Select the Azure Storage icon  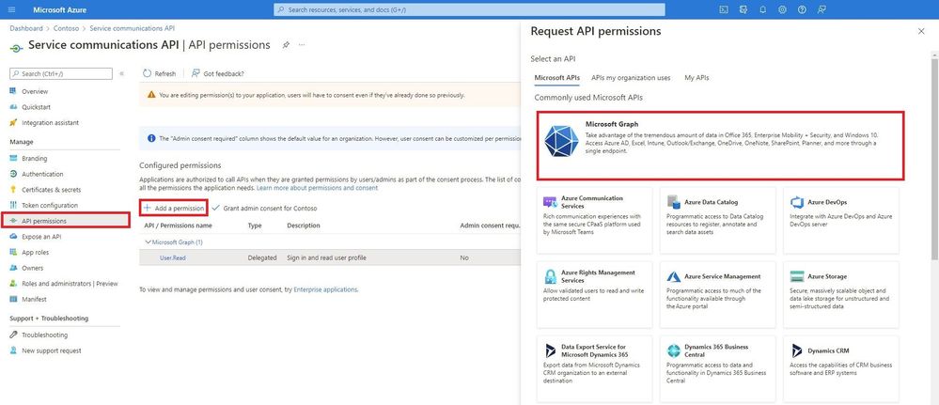click(797, 276)
